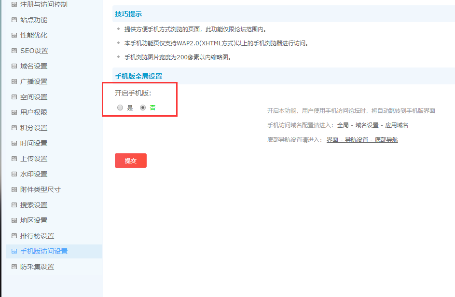The width and height of the screenshot is (455, 297).
Task: Click the 技巧提示 heading
Action: [x=128, y=14]
